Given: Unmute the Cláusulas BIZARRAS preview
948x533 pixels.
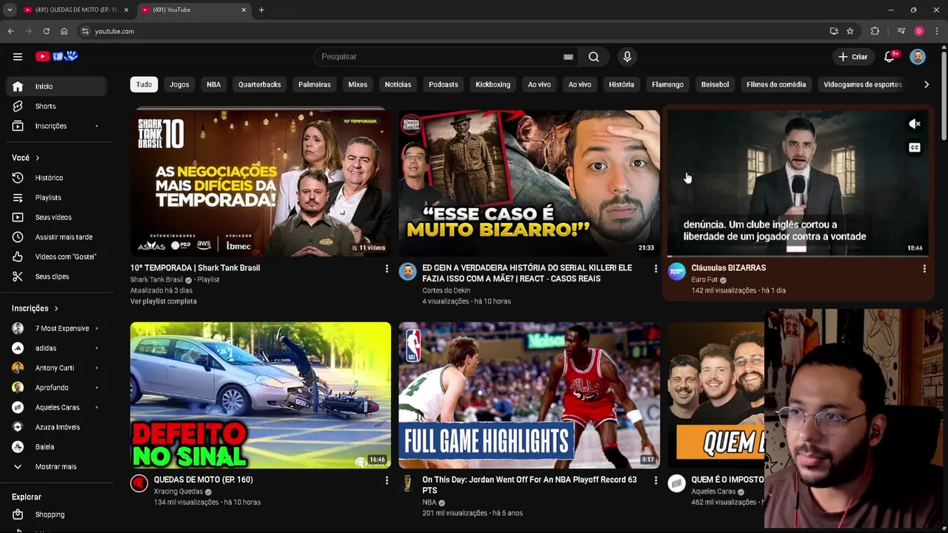Looking at the screenshot, I should tap(915, 124).
